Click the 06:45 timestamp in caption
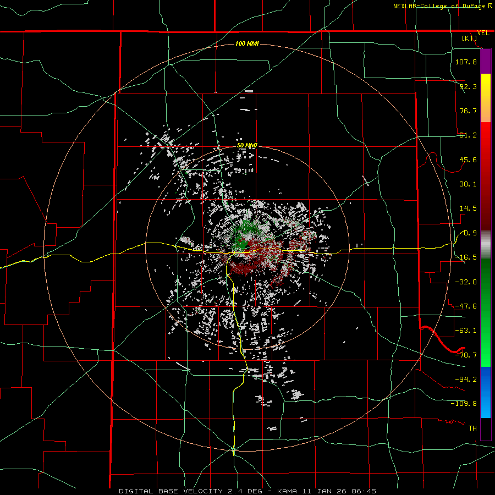Image resolution: width=495 pixels, height=495 pixels. pos(365,491)
